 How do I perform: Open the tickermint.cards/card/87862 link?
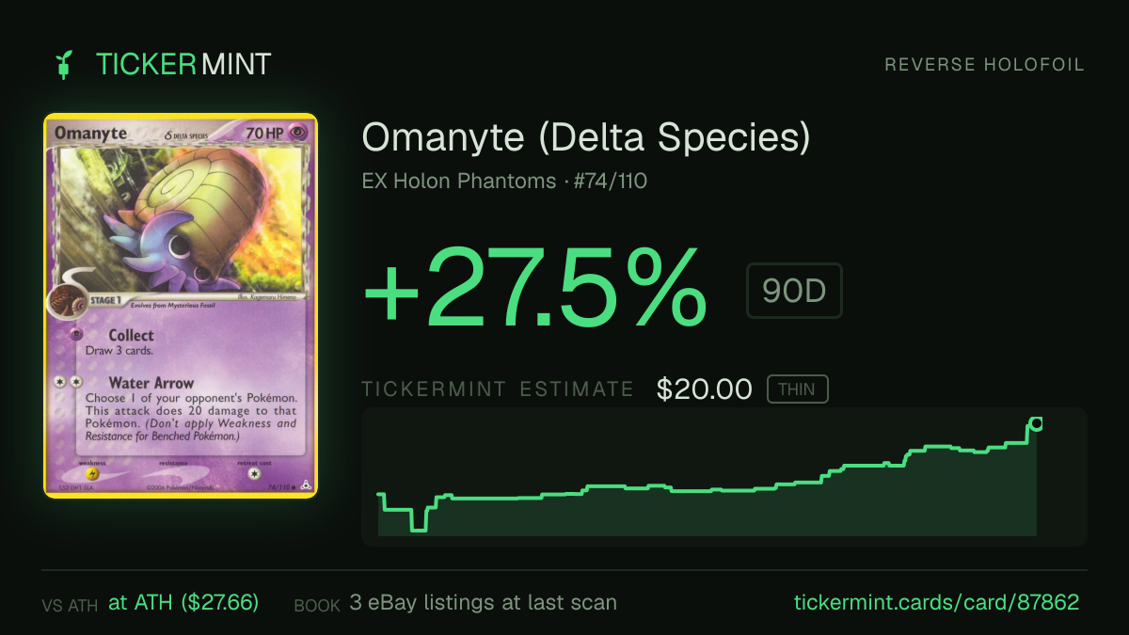(937, 602)
